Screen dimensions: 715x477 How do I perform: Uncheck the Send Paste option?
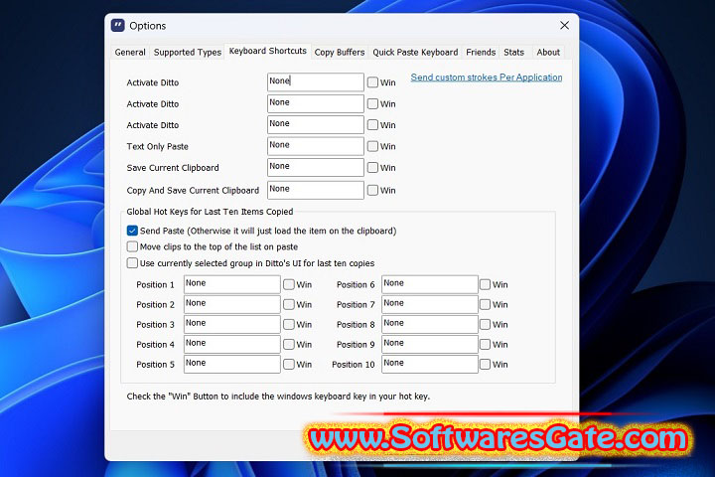tap(132, 231)
